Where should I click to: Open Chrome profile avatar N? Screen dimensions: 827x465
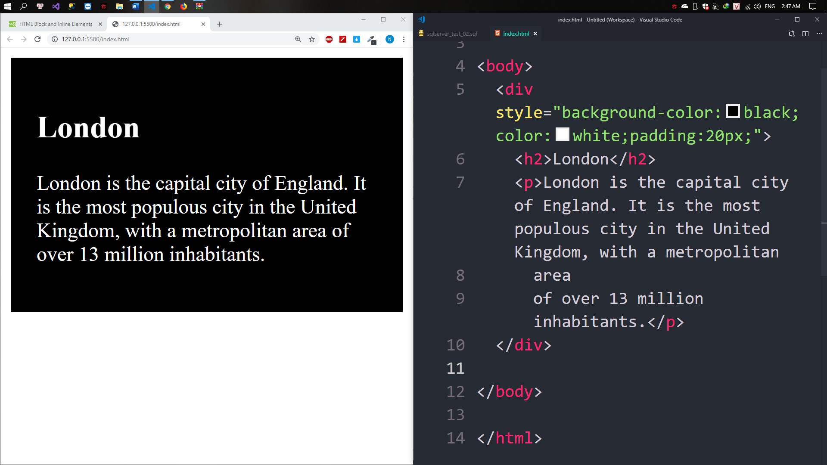(x=389, y=39)
